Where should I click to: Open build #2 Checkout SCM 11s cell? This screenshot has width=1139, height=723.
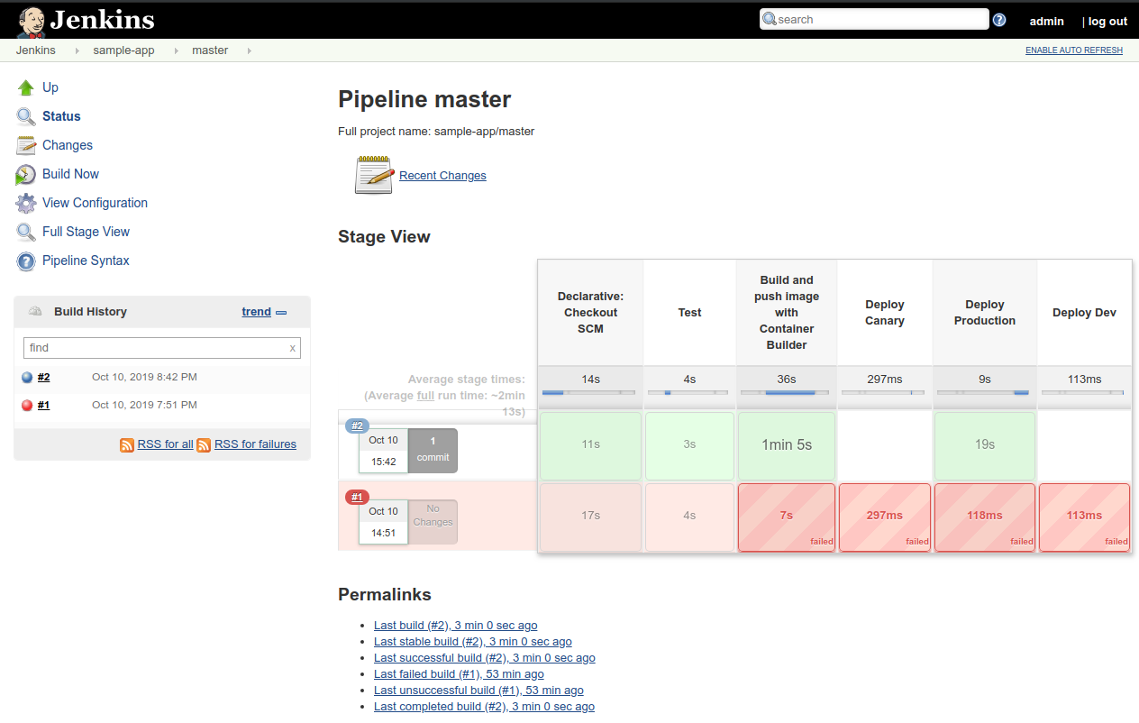pyautogui.click(x=590, y=445)
